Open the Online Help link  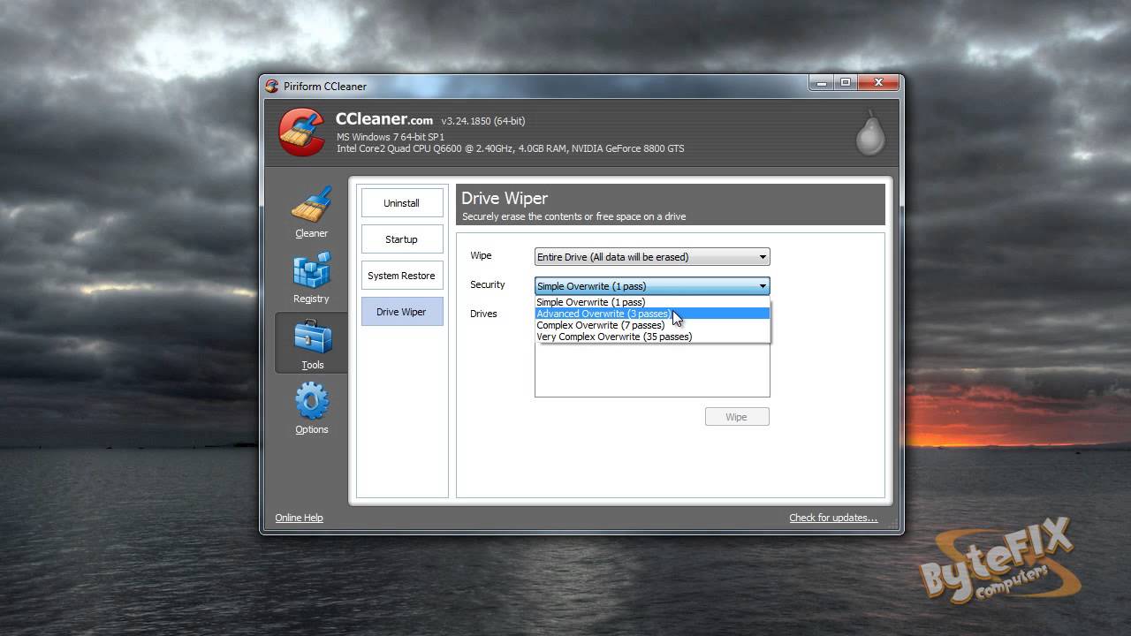coord(299,518)
